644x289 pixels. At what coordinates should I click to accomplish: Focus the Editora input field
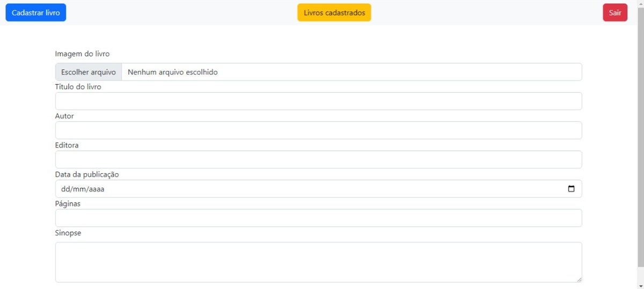[x=319, y=159]
